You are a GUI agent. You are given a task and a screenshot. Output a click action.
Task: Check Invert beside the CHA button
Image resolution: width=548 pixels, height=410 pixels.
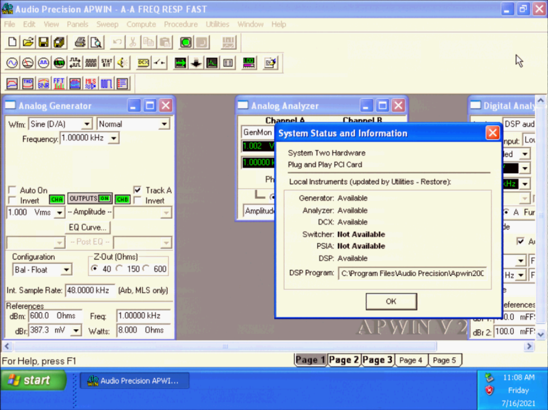point(12,200)
